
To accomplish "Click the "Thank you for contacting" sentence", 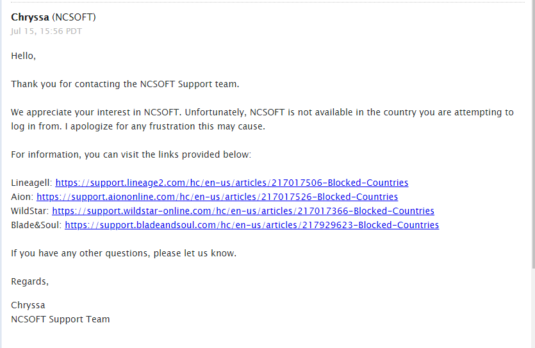I will (125, 84).
